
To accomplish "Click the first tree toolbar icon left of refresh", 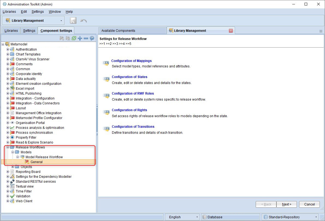I will (x=62, y=38).
